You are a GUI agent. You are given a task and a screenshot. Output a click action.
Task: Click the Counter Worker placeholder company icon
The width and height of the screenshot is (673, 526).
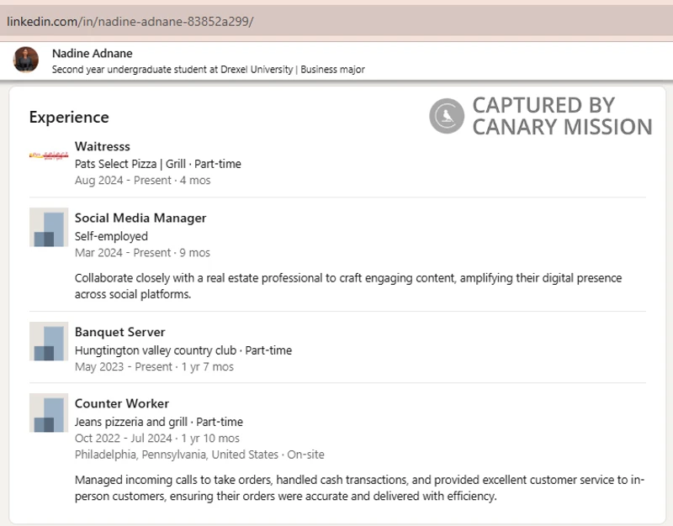click(x=49, y=413)
